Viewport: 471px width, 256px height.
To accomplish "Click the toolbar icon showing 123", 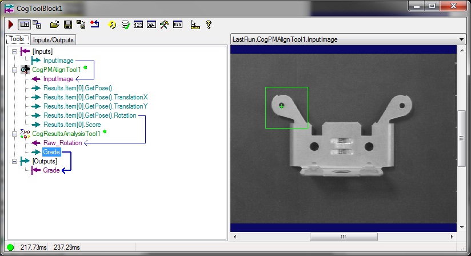I will click(x=138, y=25).
